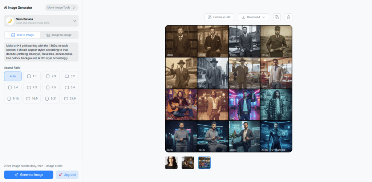
Task: Select the 3:2 aspect ratio
Action: (70, 76)
